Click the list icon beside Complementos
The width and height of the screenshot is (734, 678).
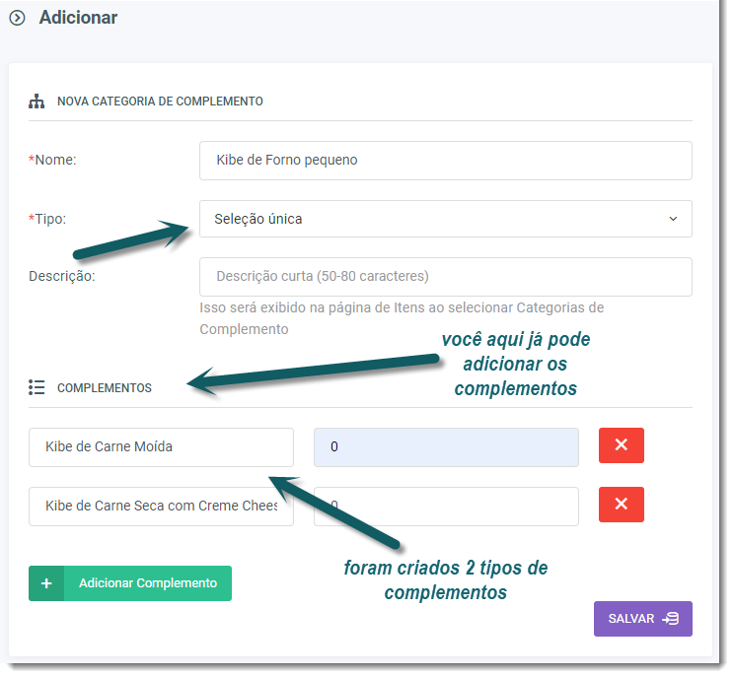37,387
